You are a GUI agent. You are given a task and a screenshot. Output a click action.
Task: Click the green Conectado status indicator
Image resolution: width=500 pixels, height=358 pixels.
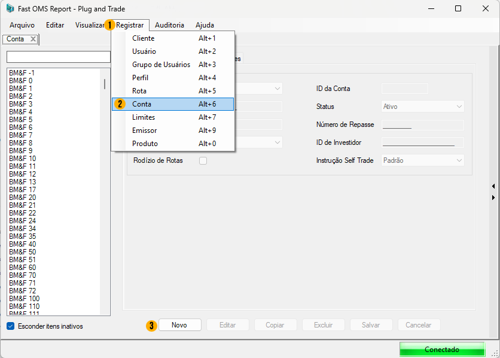(x=442, y=350)
